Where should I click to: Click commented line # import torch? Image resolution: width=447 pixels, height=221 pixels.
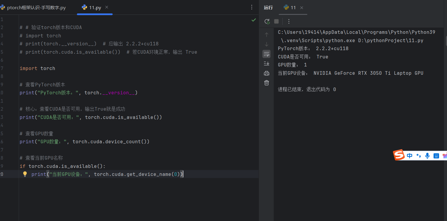[x=40, y=36]
